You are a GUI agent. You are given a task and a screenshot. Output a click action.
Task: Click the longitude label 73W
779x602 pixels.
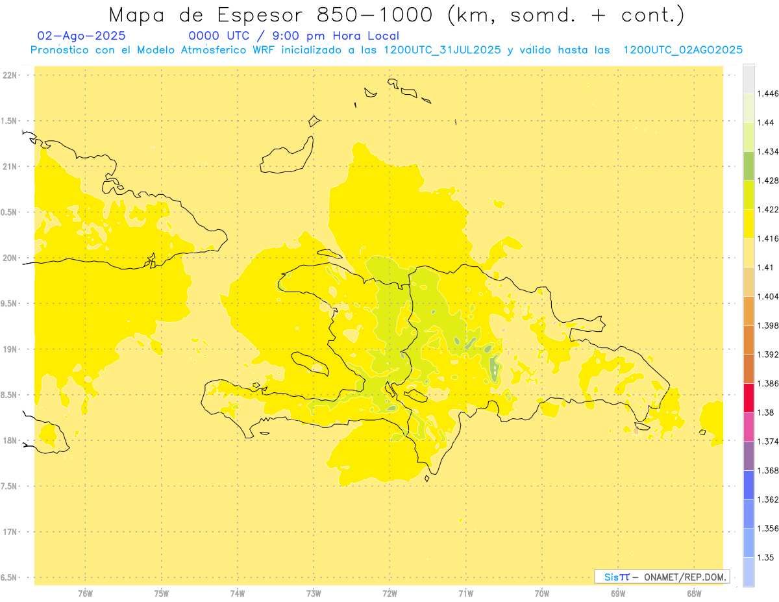click(x=314, y=593)
